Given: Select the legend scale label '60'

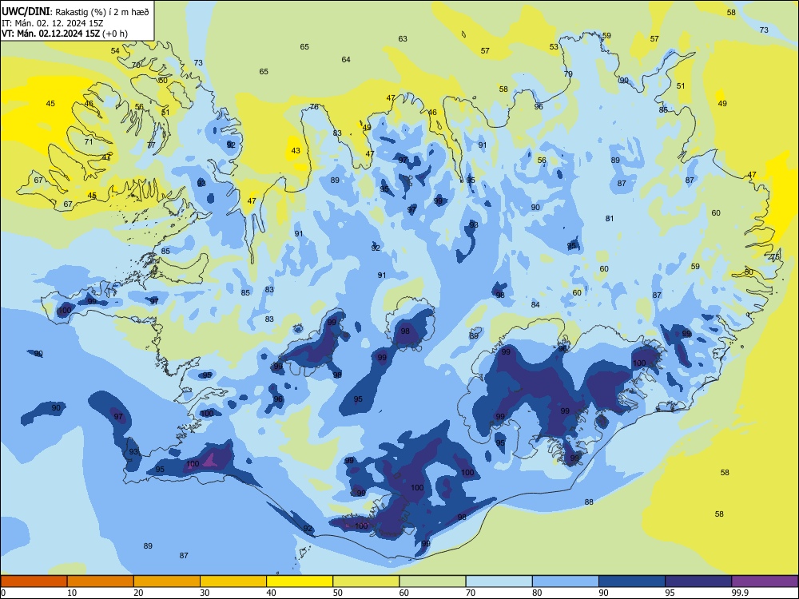Looking at the screenshot, I should [x=404, y=593].
